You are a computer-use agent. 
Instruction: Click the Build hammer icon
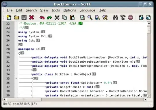[123, 18]
